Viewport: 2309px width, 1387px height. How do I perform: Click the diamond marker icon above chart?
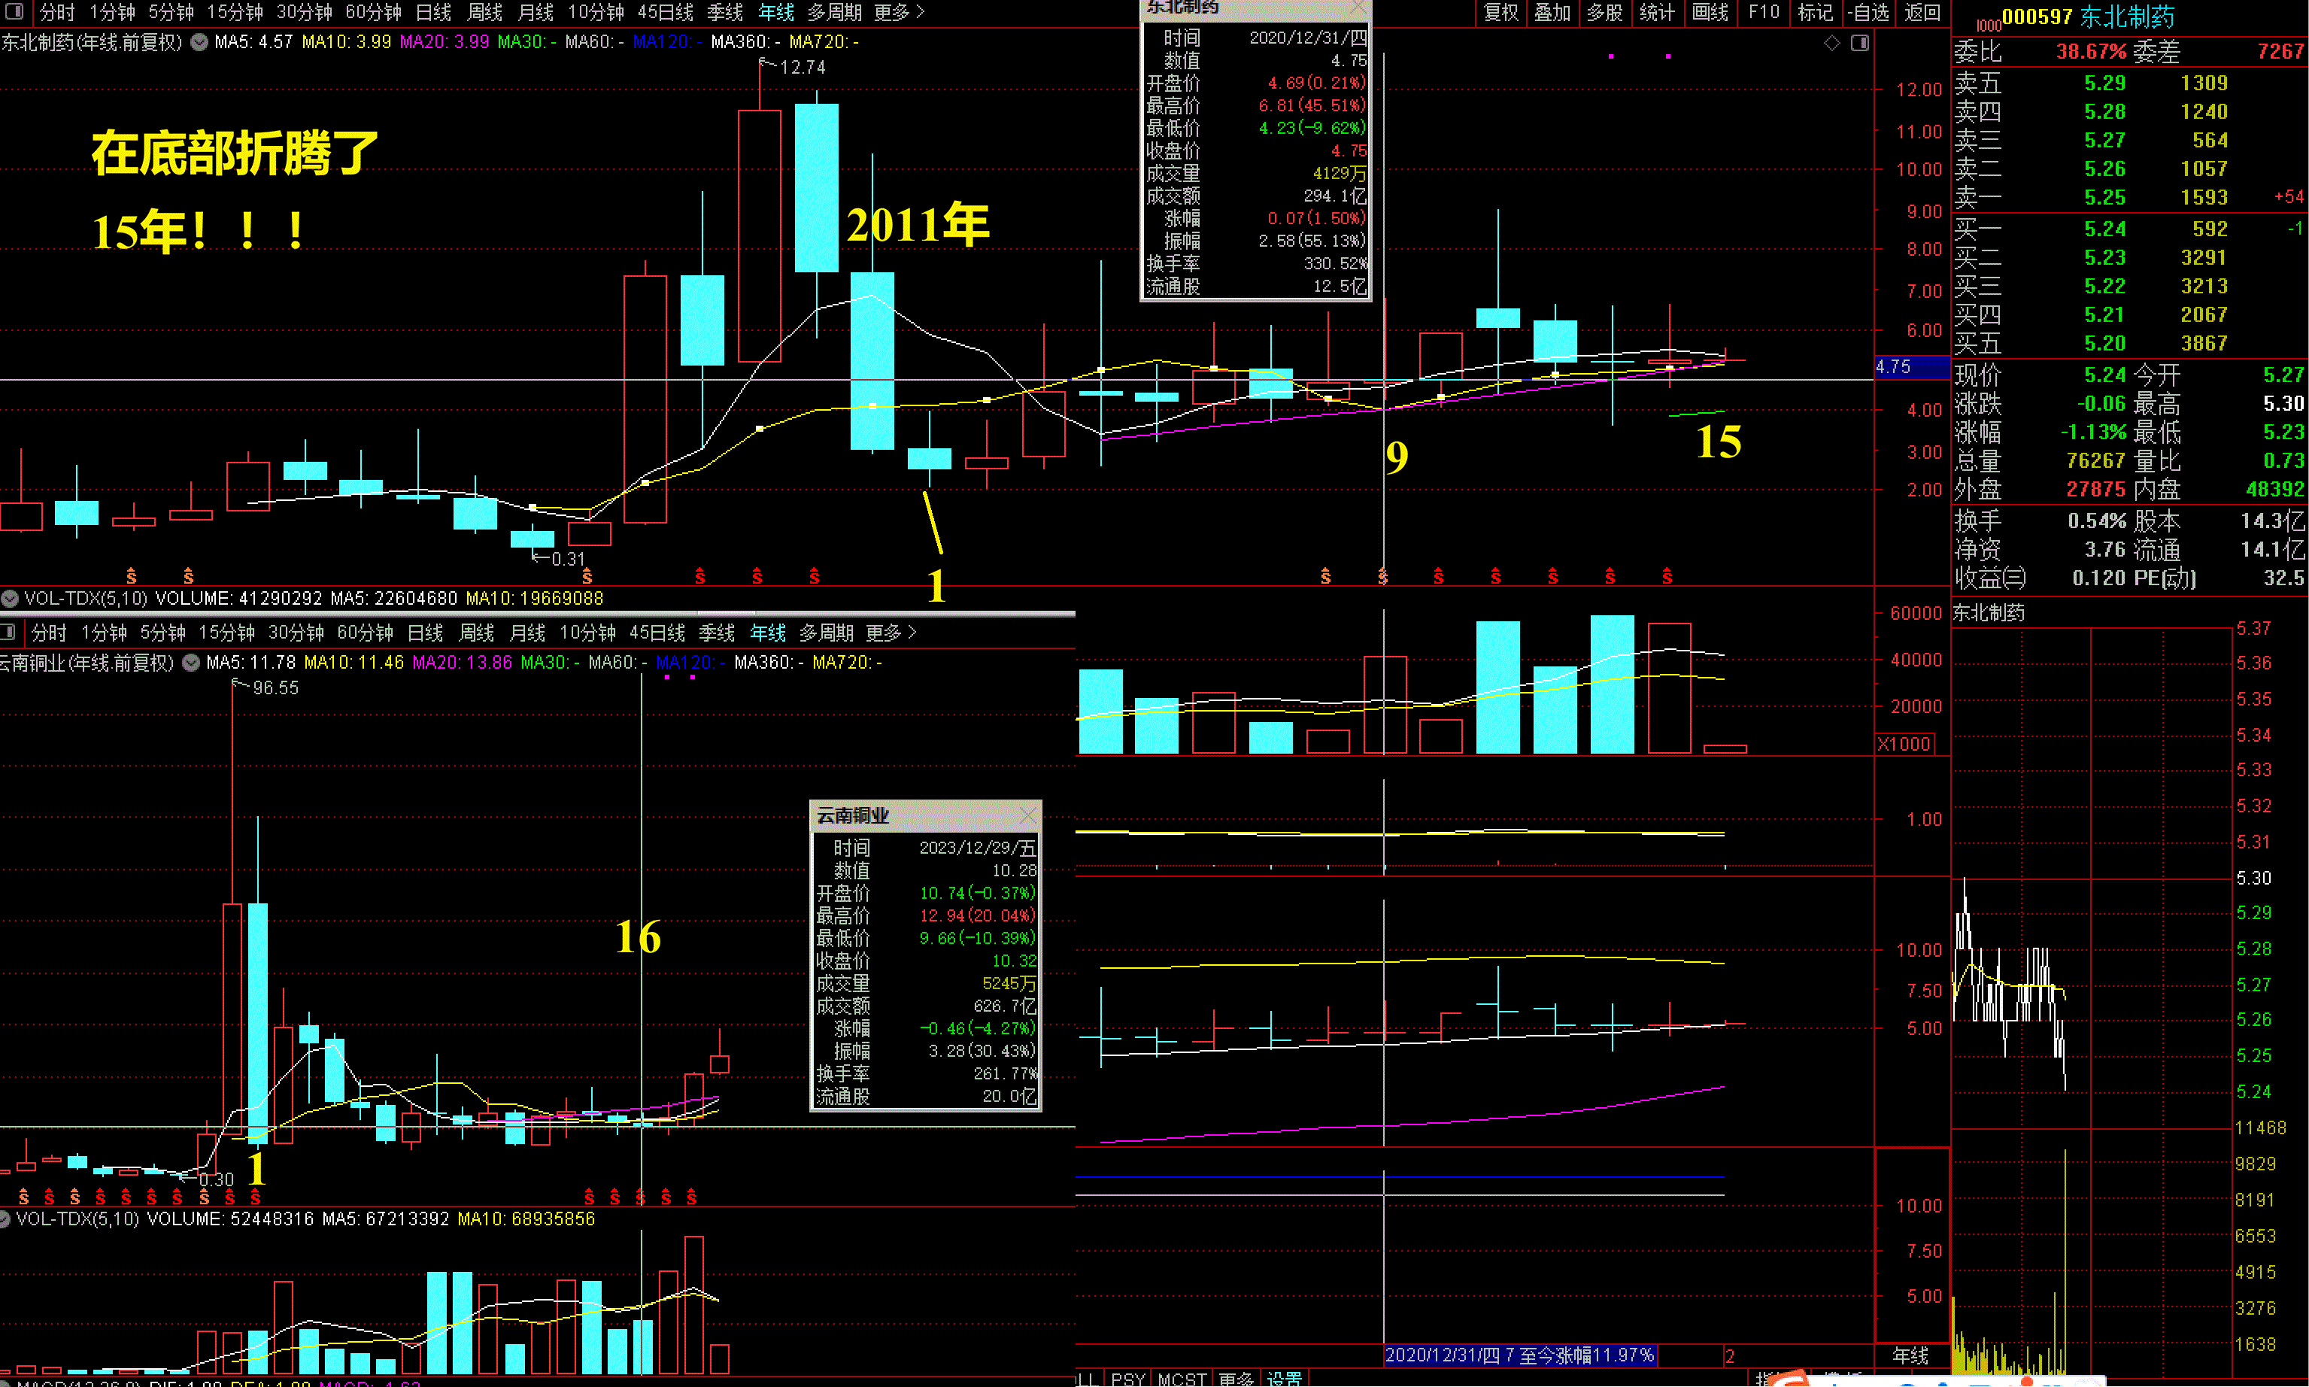click(1831, 43)
